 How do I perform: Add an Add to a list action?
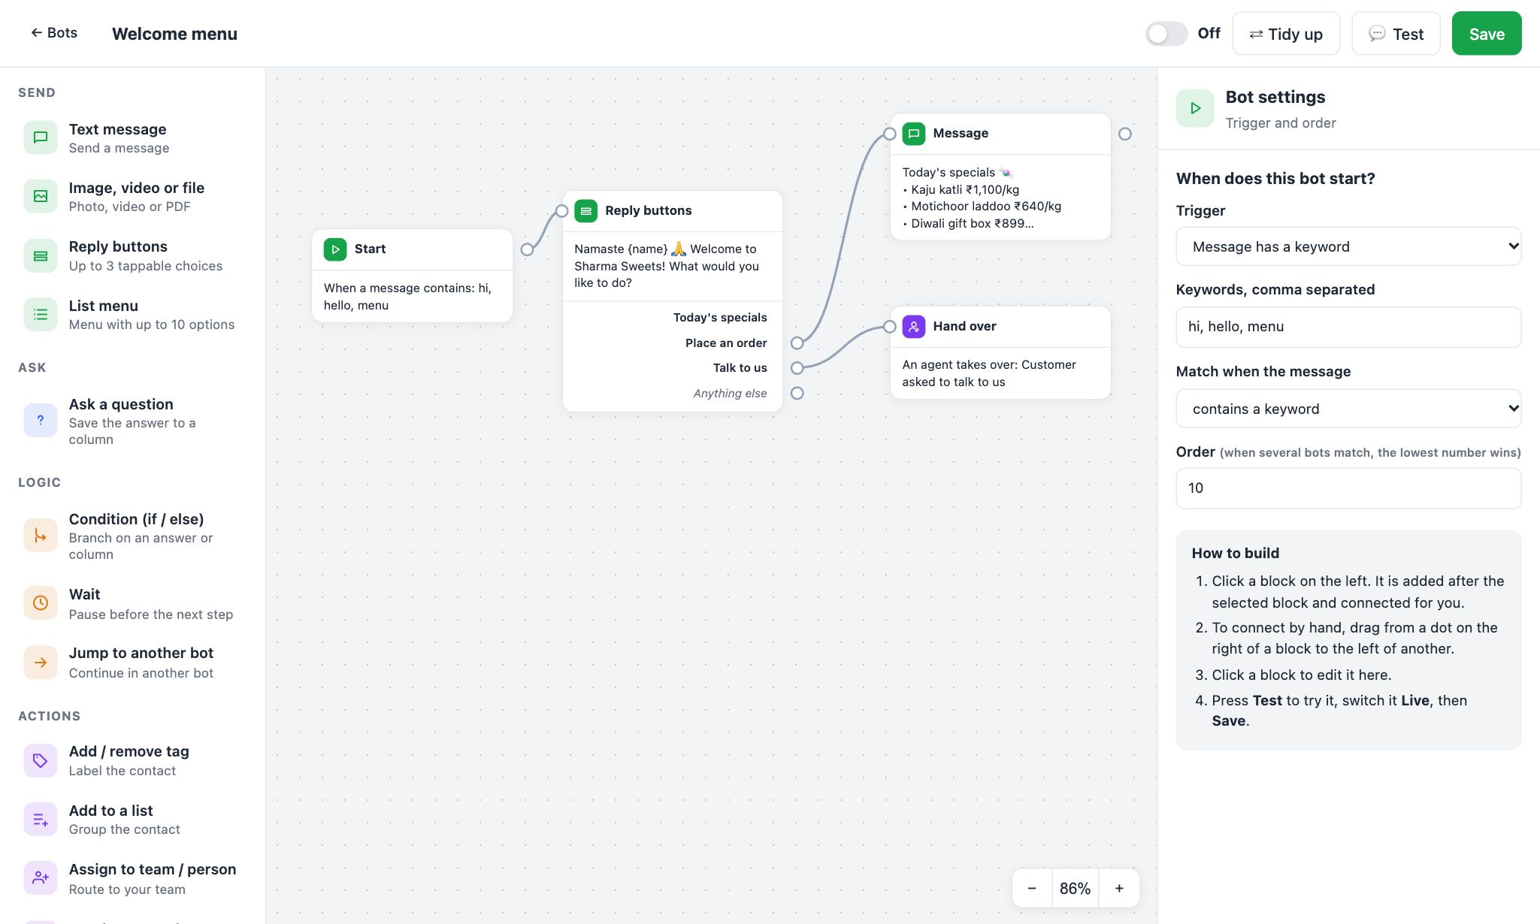coord(132,820)
